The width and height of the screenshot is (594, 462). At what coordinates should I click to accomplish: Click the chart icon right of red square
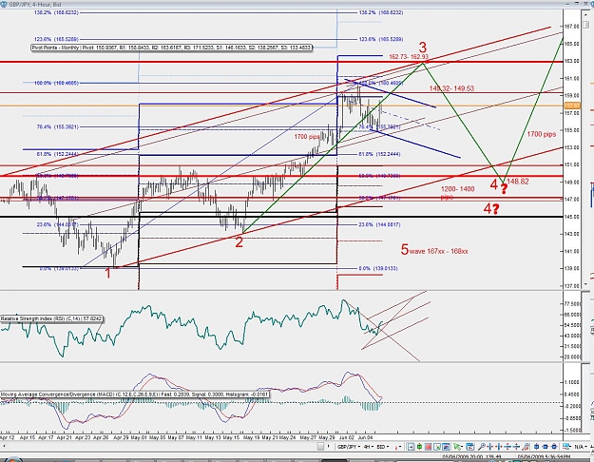tap(437, 447)
